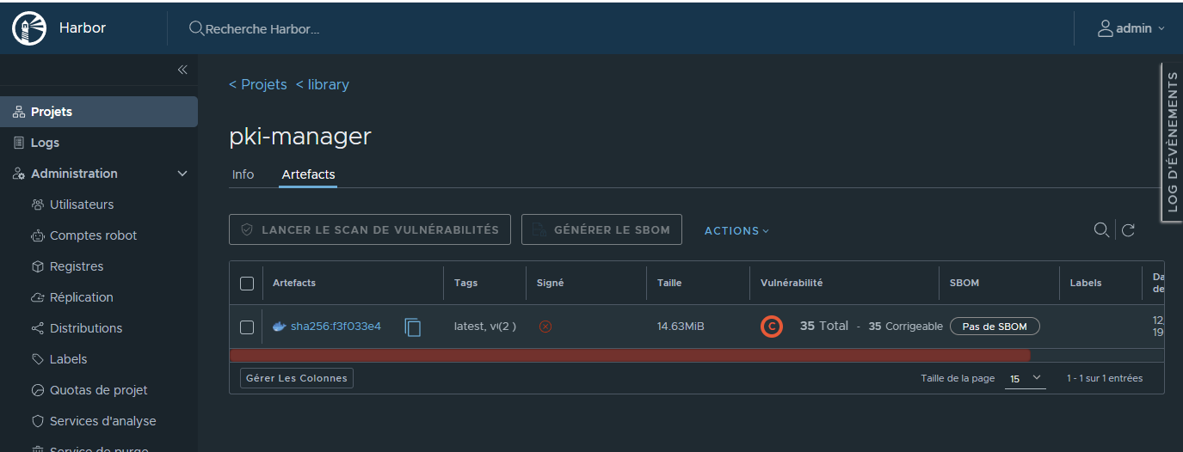The height and width of the screenshot is (452, 1183).
Task: Open the Actions dropdown menu
Action: pos(736,230)
